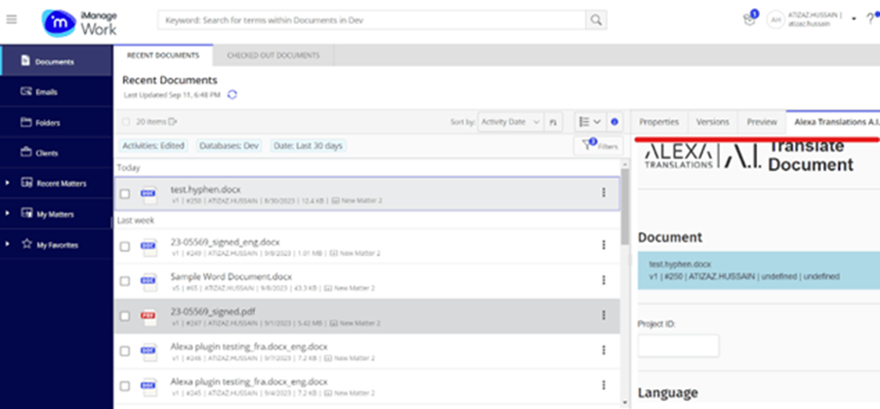Screen dimensions: 880x409
Task: Open the Activity Date sort dropdown
Action: [x=510, y=122]
